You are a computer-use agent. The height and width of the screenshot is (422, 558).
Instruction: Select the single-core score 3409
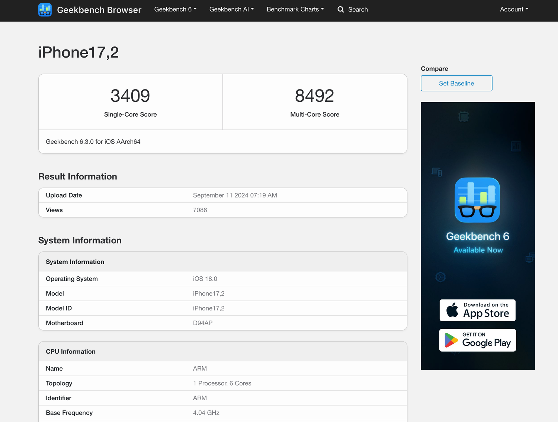pos(130,96)
